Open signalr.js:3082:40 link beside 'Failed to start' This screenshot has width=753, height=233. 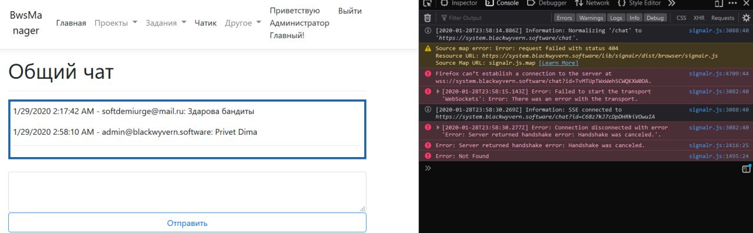719,92
